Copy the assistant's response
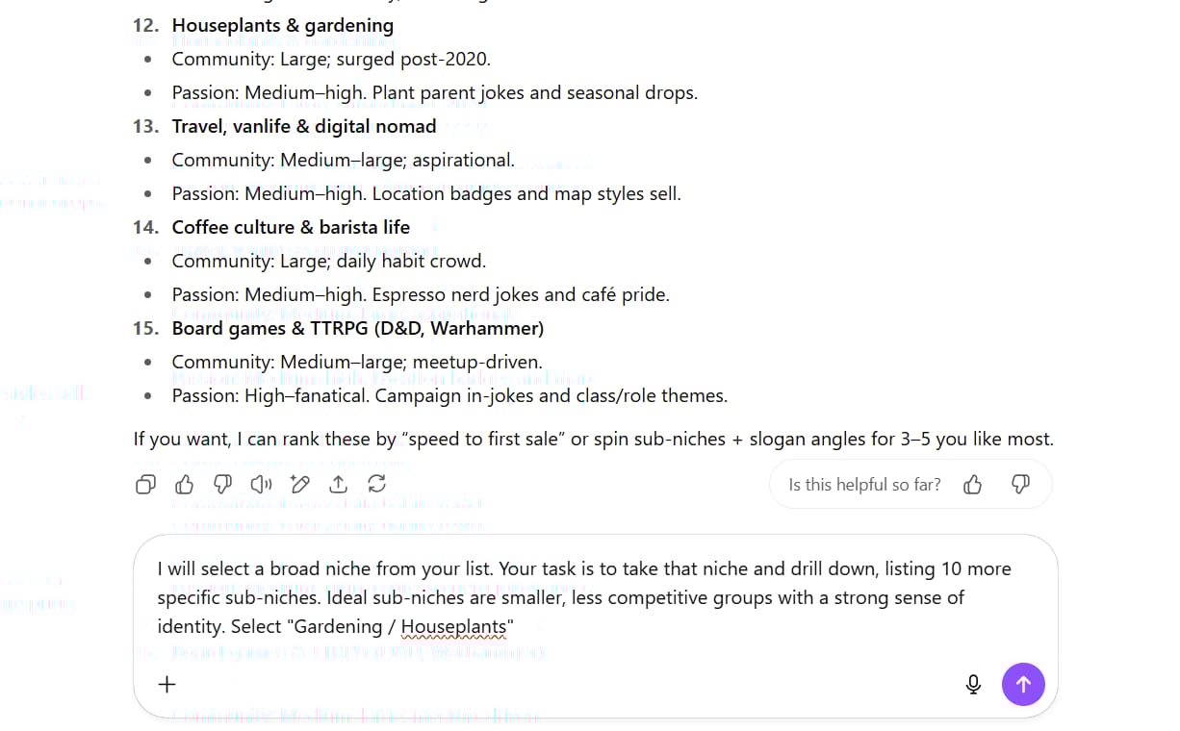Image resolution: width=1180 pixels, height=731 pixels. click(x=145, y=485)
